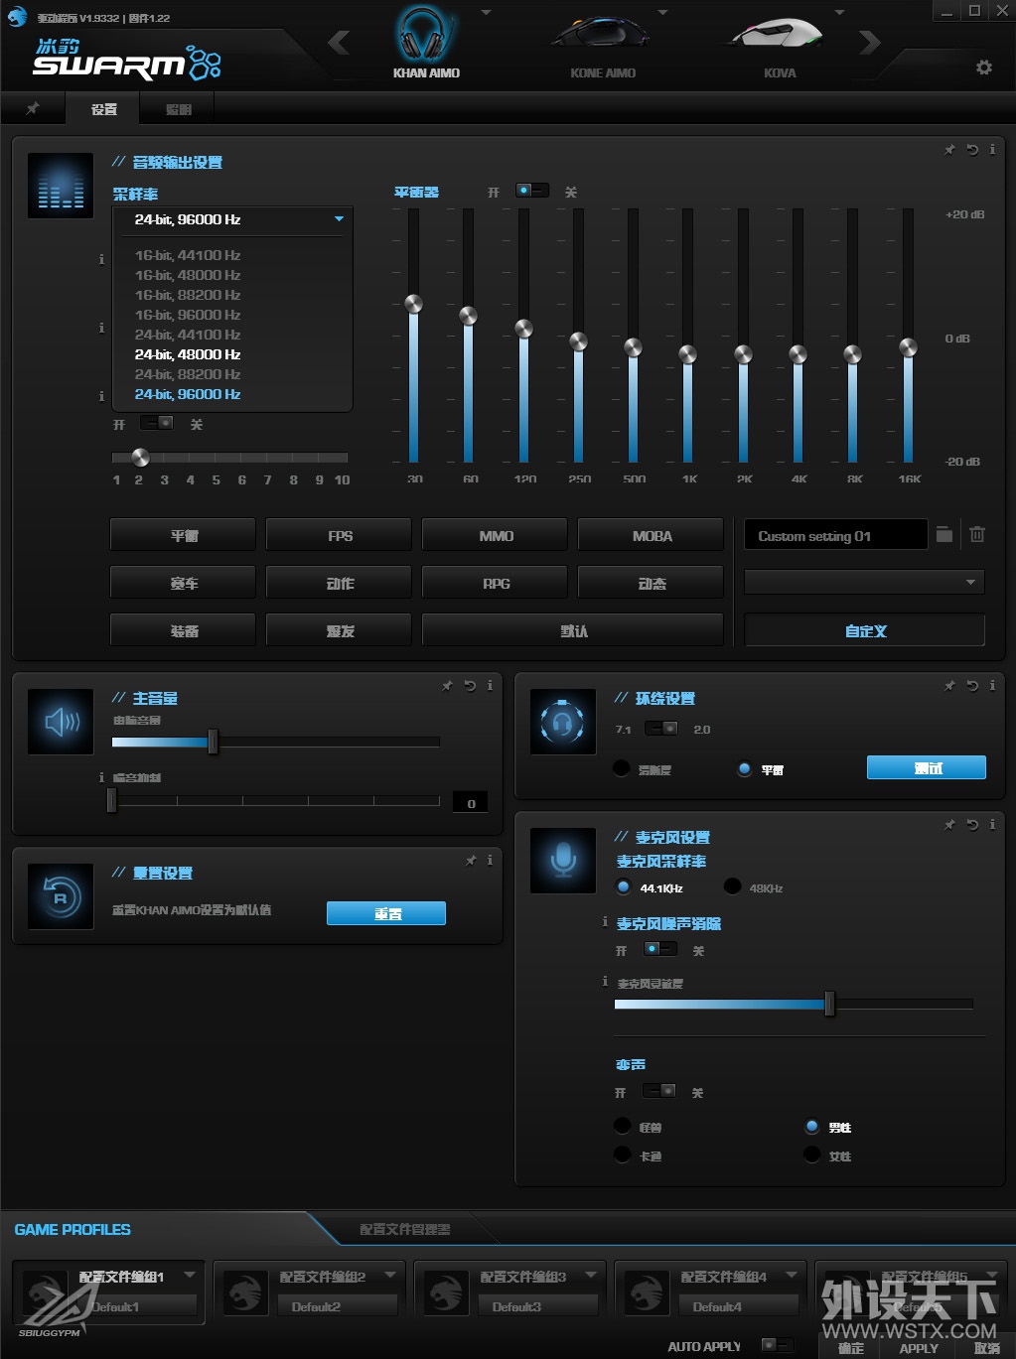Click the 自定义 custom button
Image resolution: width=1016 pixels, height=1359 pixels.
(x=864, y=629)
